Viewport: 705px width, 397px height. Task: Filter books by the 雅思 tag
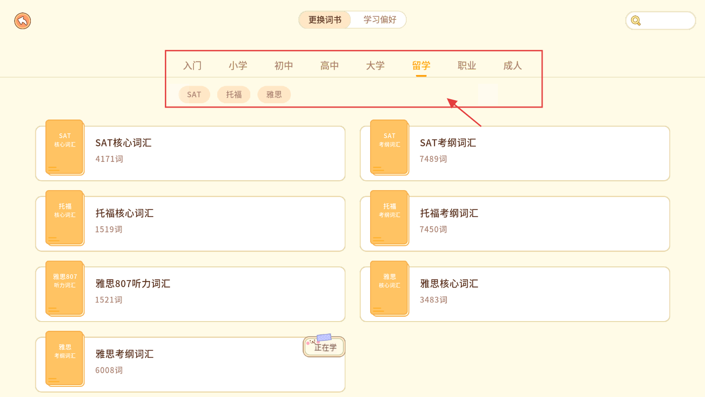274,94
